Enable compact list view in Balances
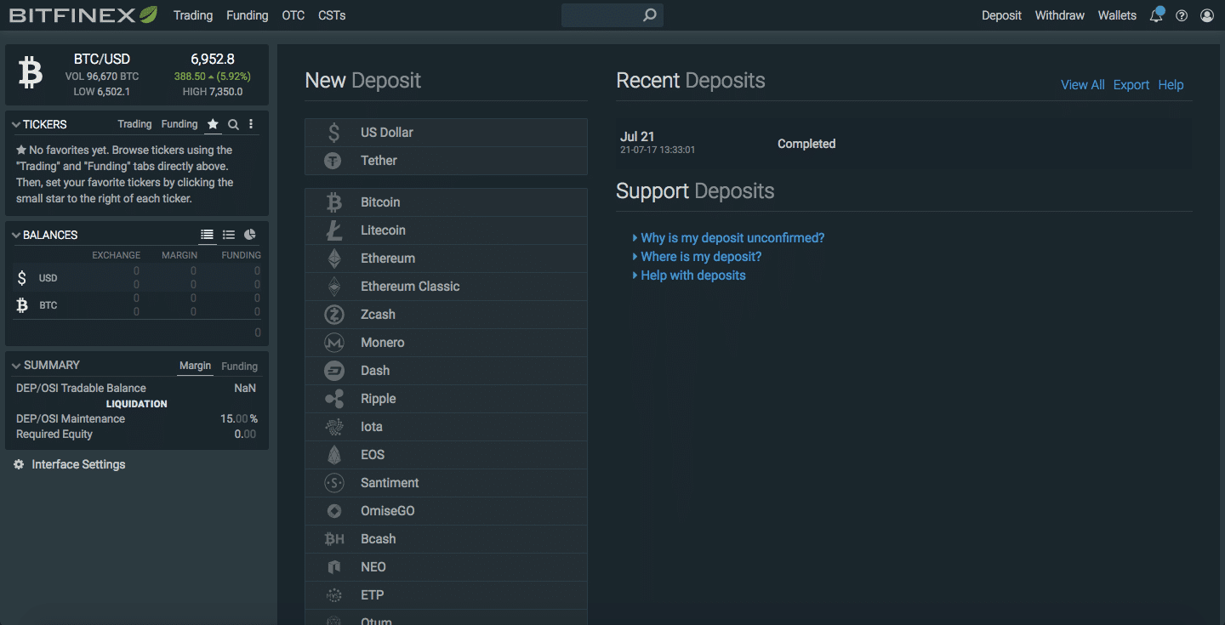Viewport: 1225px width, 625px height. [229, 235]
